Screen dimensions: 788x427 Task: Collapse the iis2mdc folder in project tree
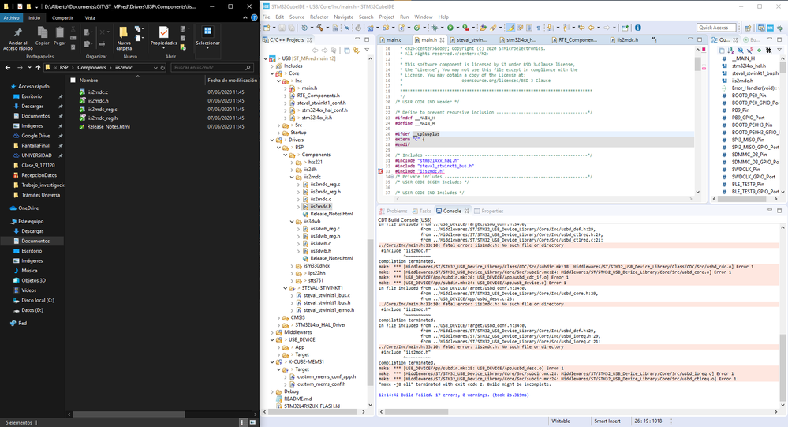pyautogui.click(x=292, y=177)
